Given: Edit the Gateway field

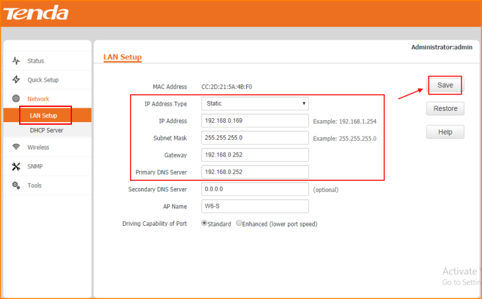Looking at the screenshot, I should coord(255,155).
